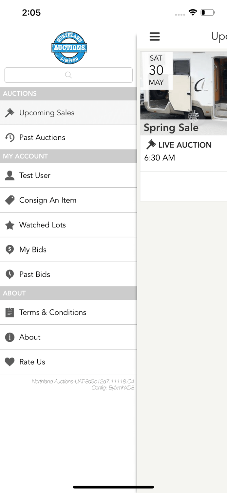The image size is (227, 493).
Task: Click the Rate Us heart icon
Action: [x=9, y=362]
